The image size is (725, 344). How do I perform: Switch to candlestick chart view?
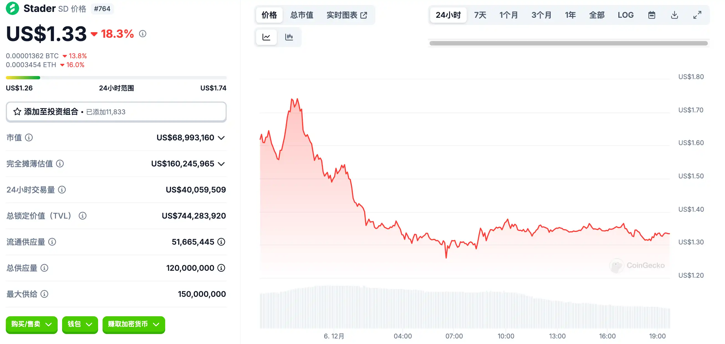coord(289,37)
